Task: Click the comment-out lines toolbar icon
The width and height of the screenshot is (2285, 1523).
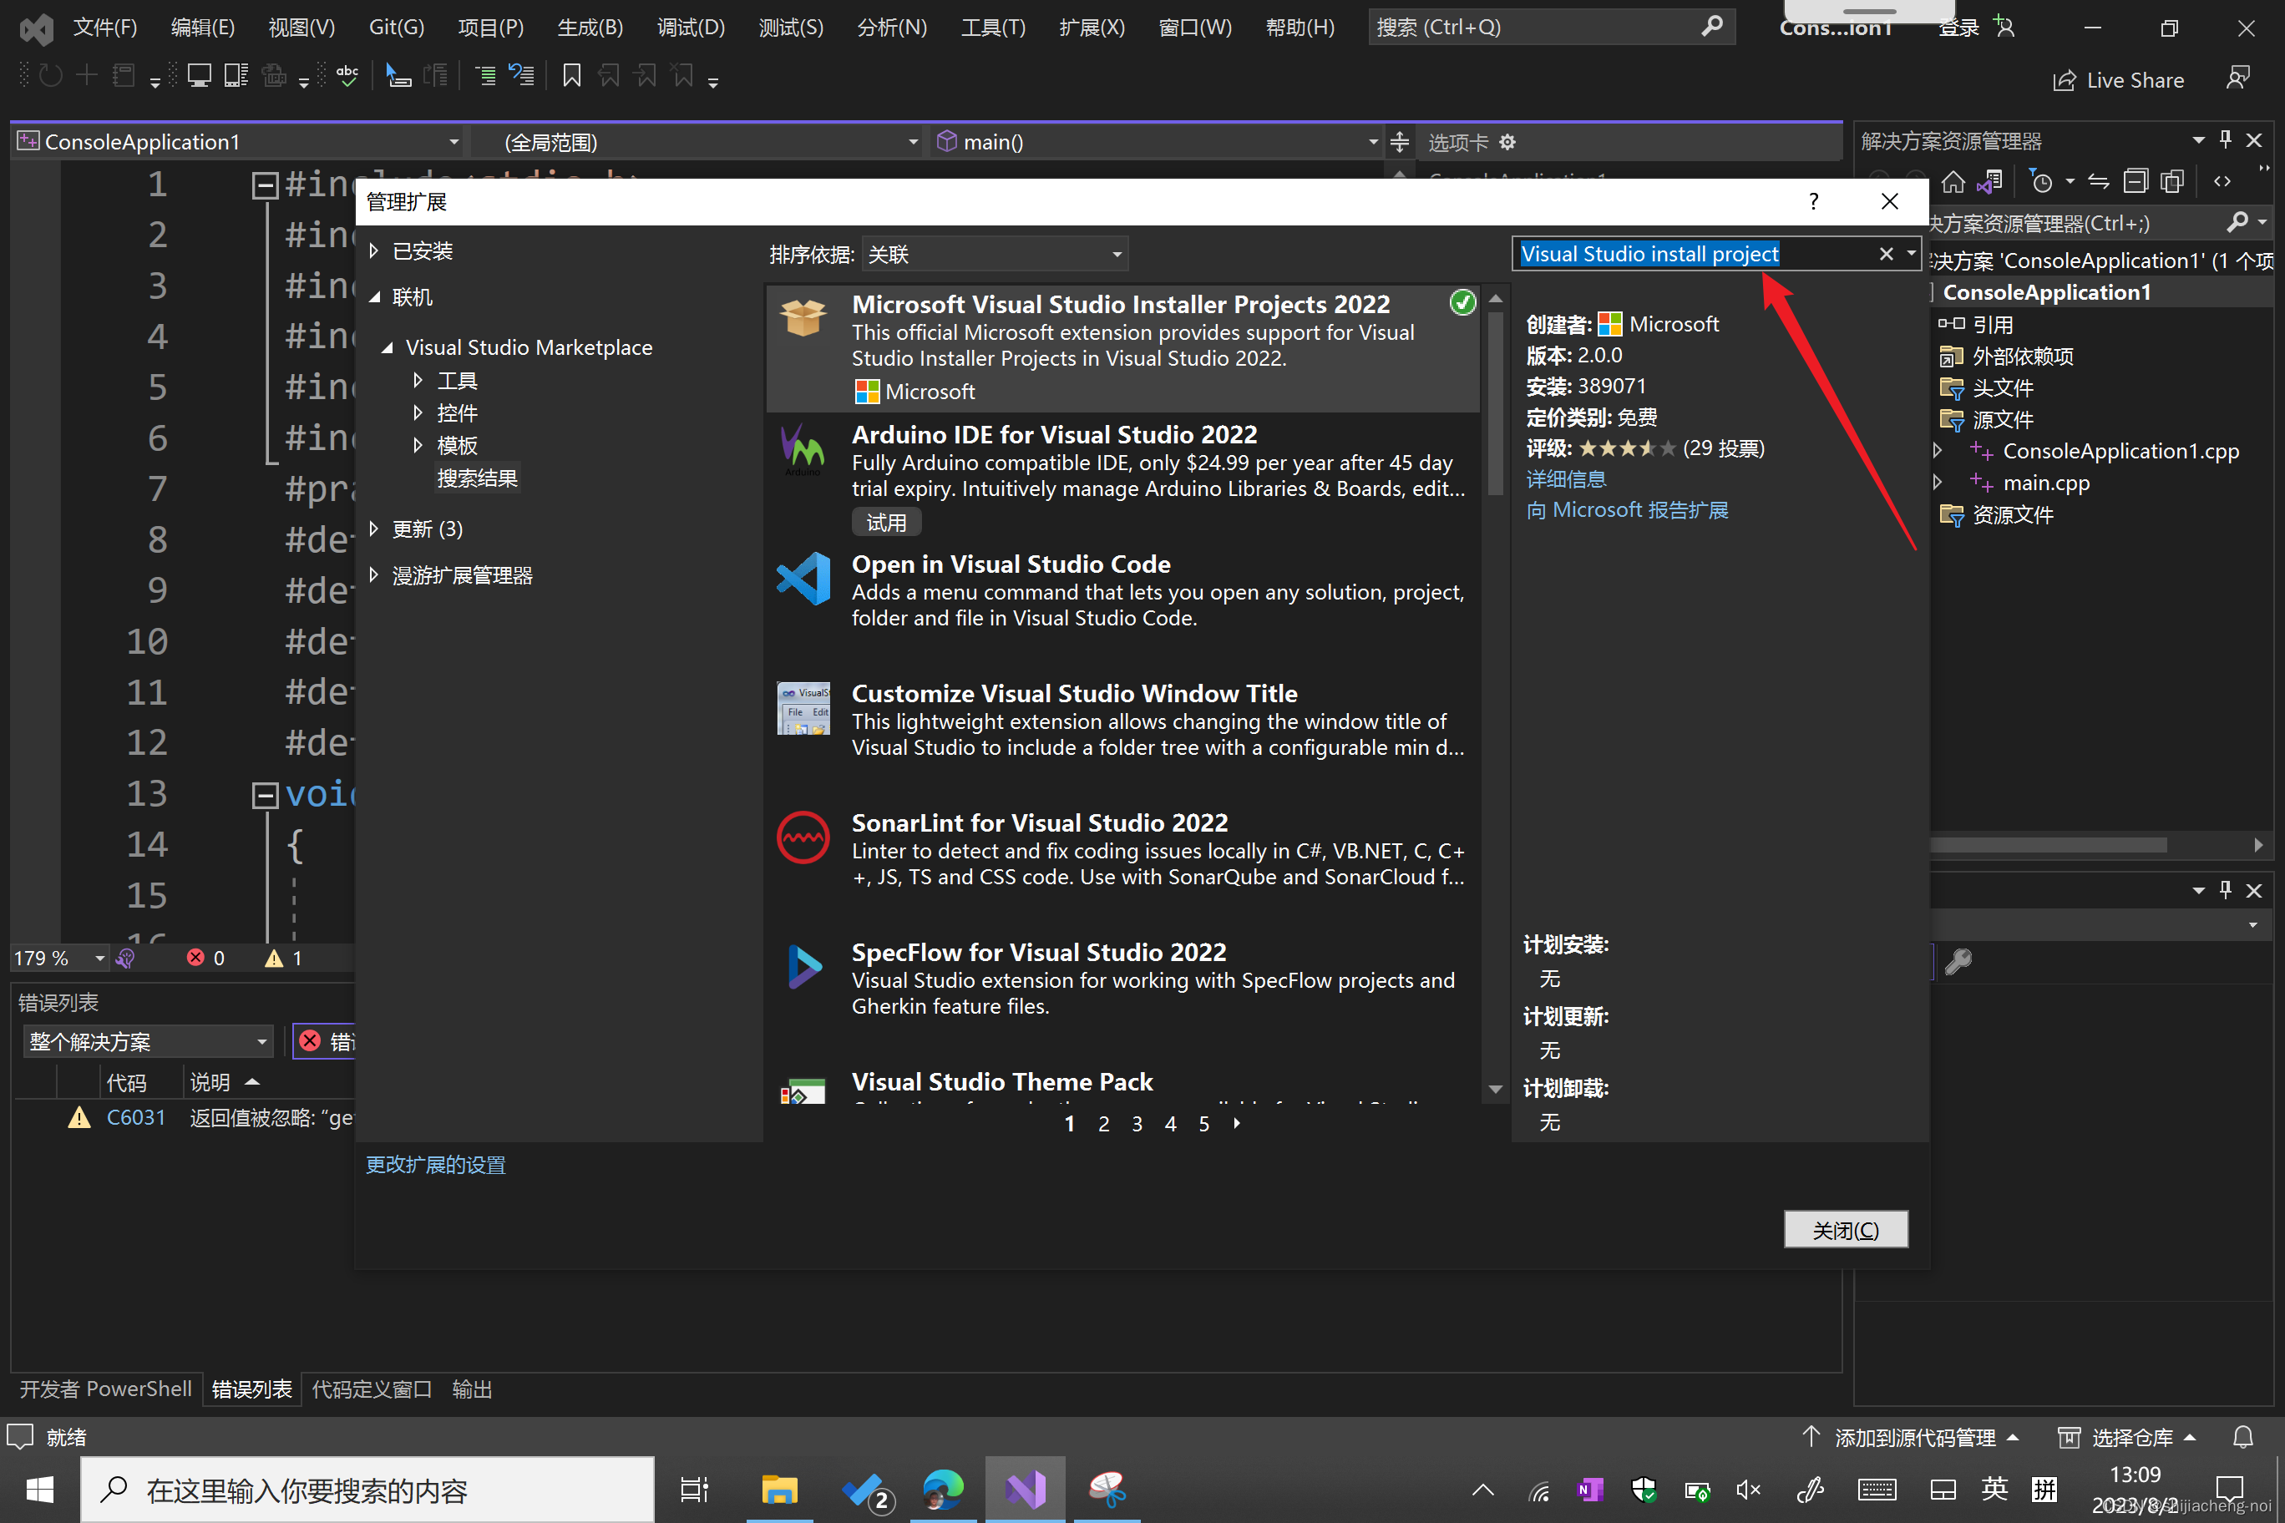Action: [484, 76]
